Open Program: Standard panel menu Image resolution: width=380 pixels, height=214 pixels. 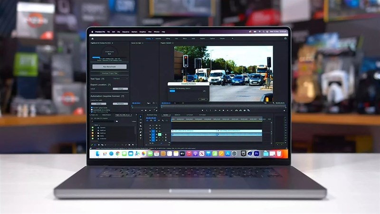(x=173, y=43)
